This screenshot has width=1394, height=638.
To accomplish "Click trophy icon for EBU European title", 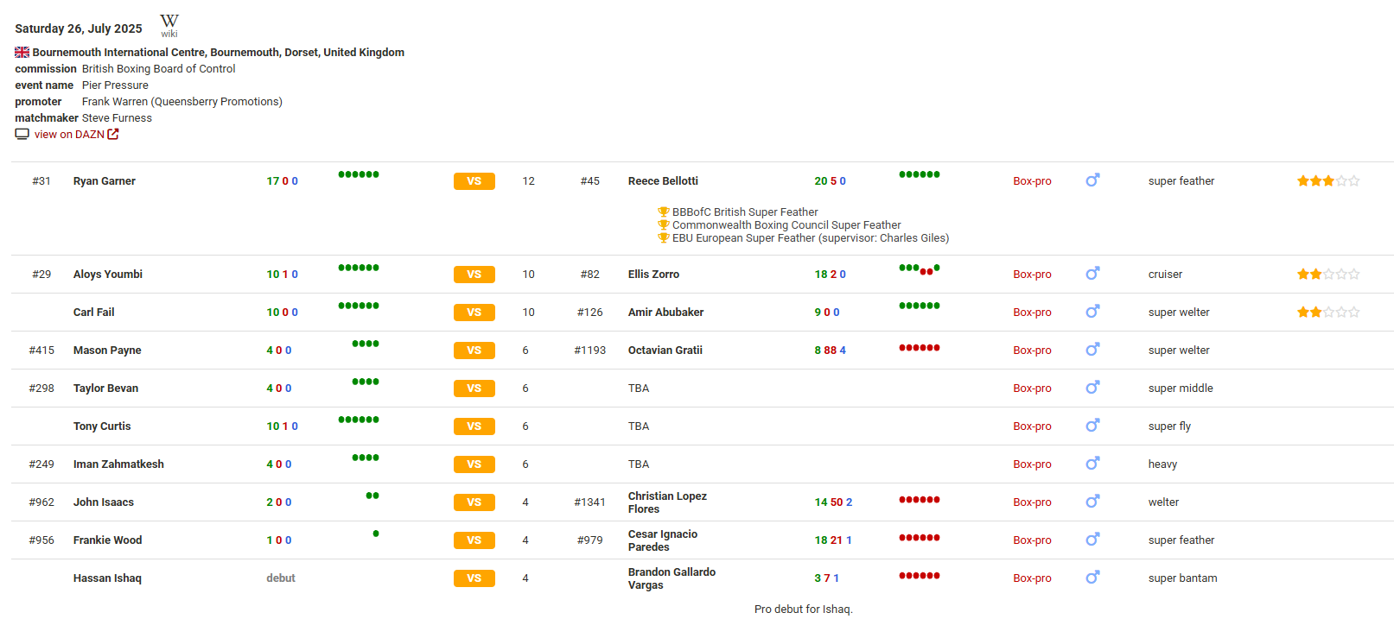I will [664, 237].
